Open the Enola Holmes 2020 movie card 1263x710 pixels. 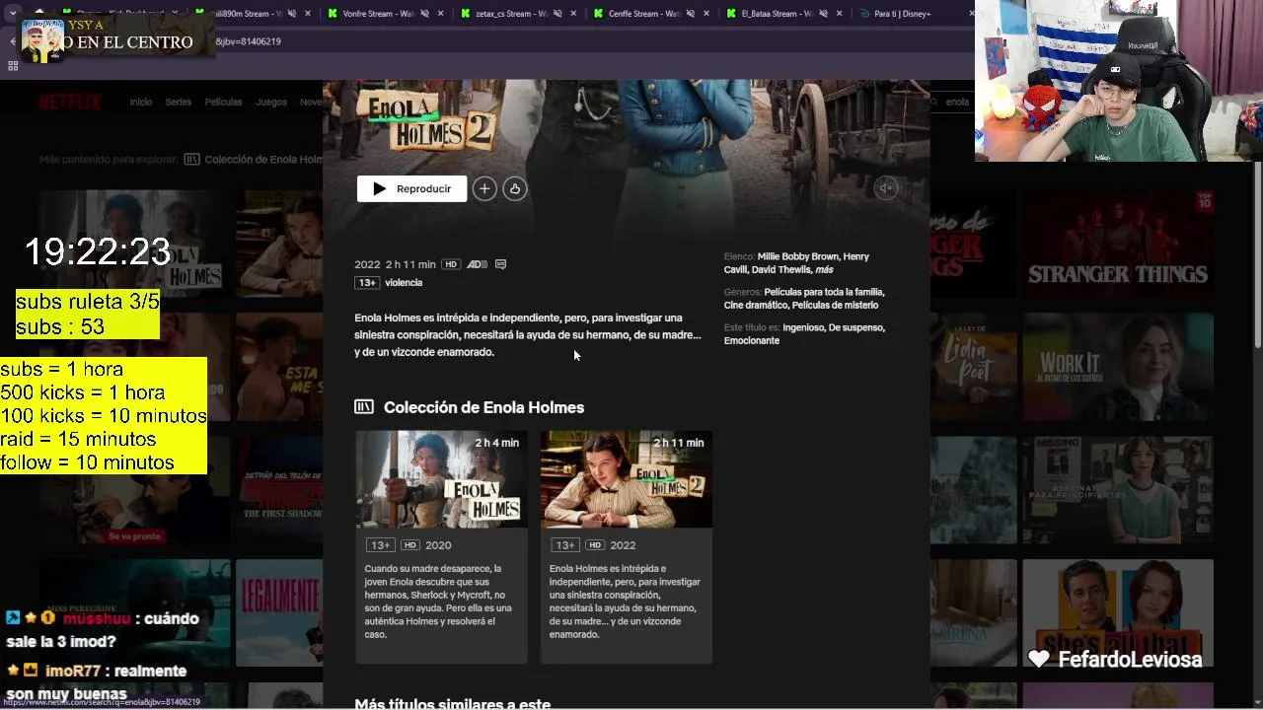coord(441,546)
